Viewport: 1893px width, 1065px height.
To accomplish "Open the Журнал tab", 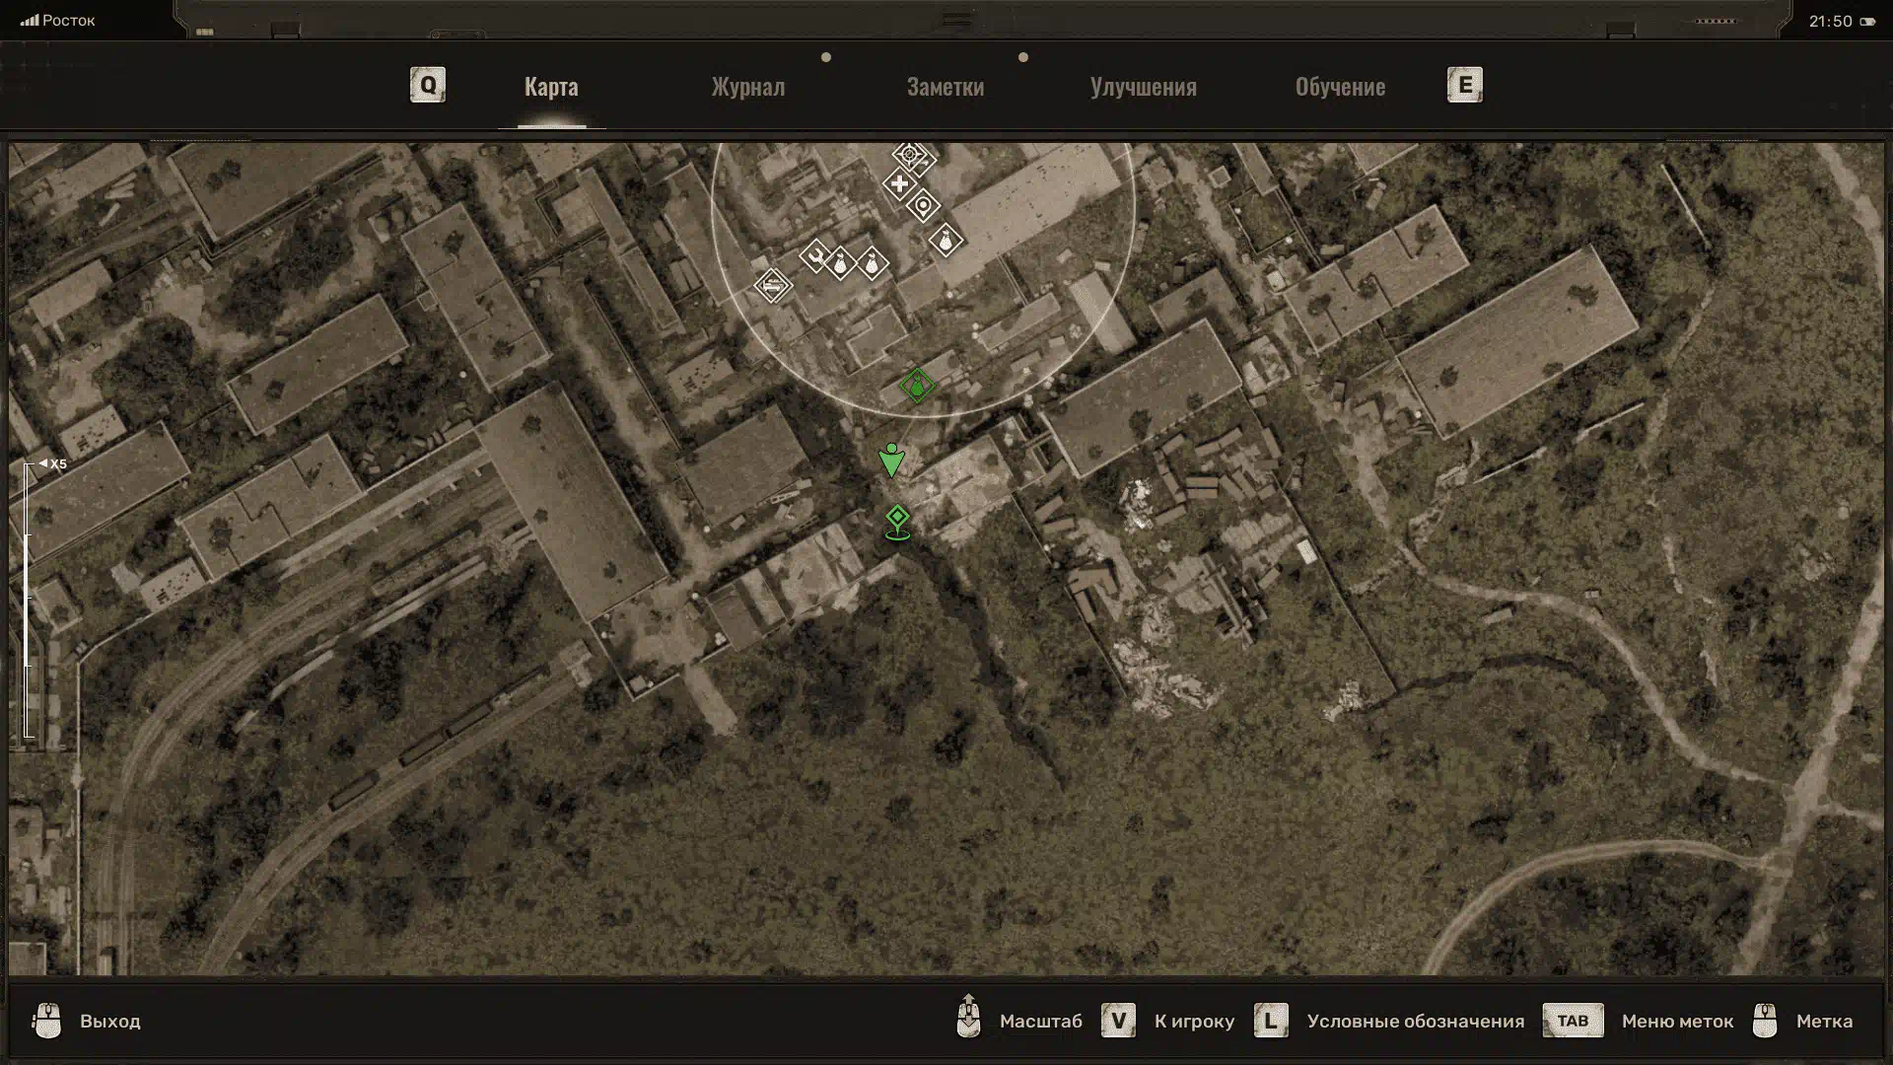I will (x=747, y=87).
